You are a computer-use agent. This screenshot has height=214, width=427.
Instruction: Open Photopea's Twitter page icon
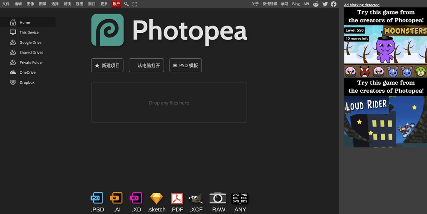click(325, 4)
